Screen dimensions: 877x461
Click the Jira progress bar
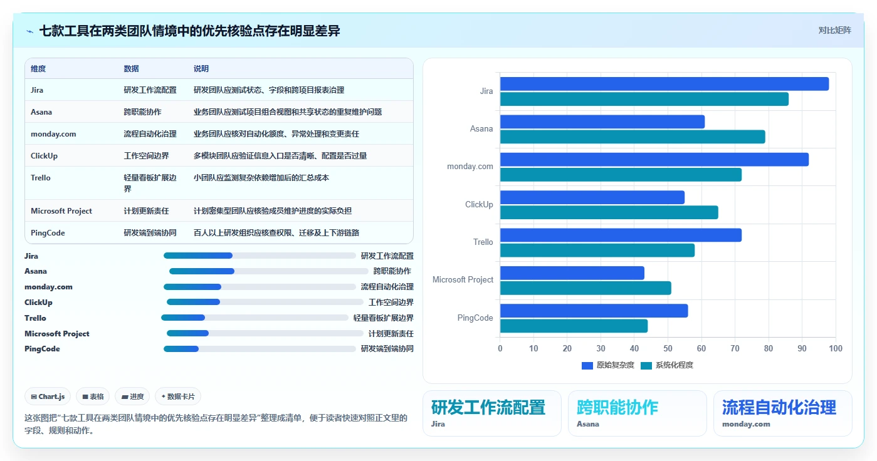260,256
